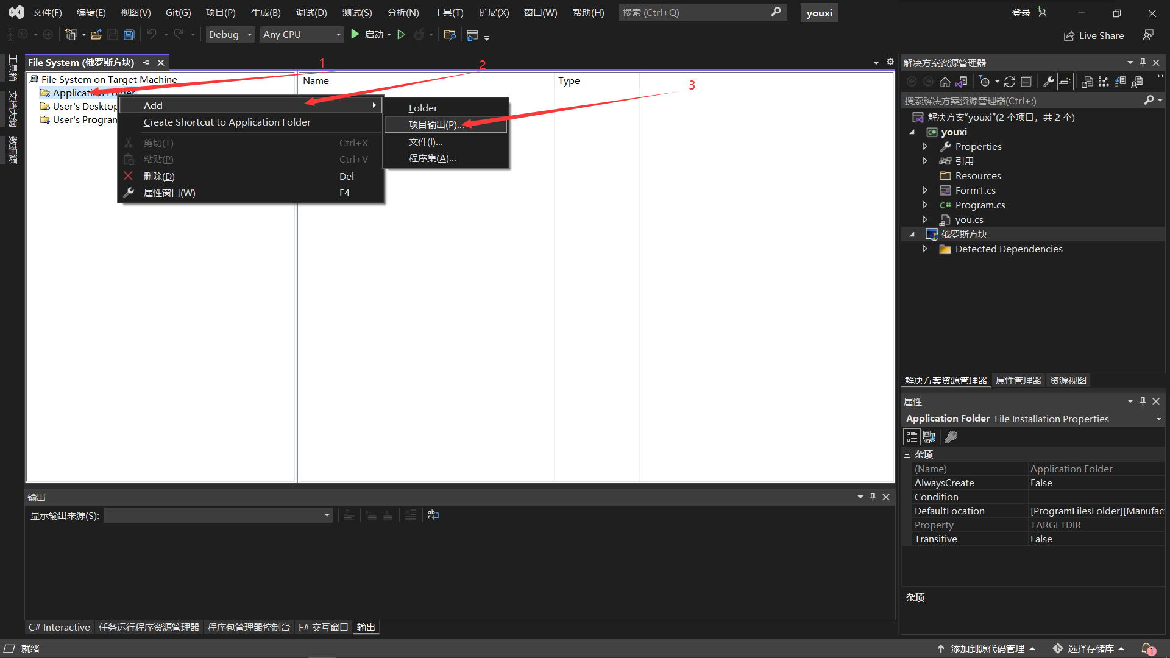This screenshot has width=1170, height=658.
Task: Click the feedback person icon at top right
Action: (1148, 35)
